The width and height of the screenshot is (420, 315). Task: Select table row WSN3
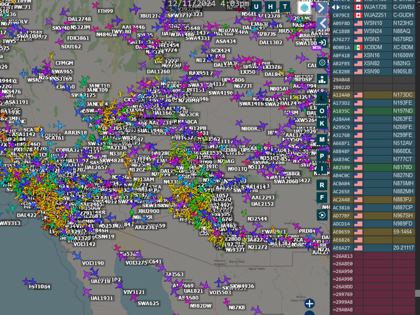(373, 39)
